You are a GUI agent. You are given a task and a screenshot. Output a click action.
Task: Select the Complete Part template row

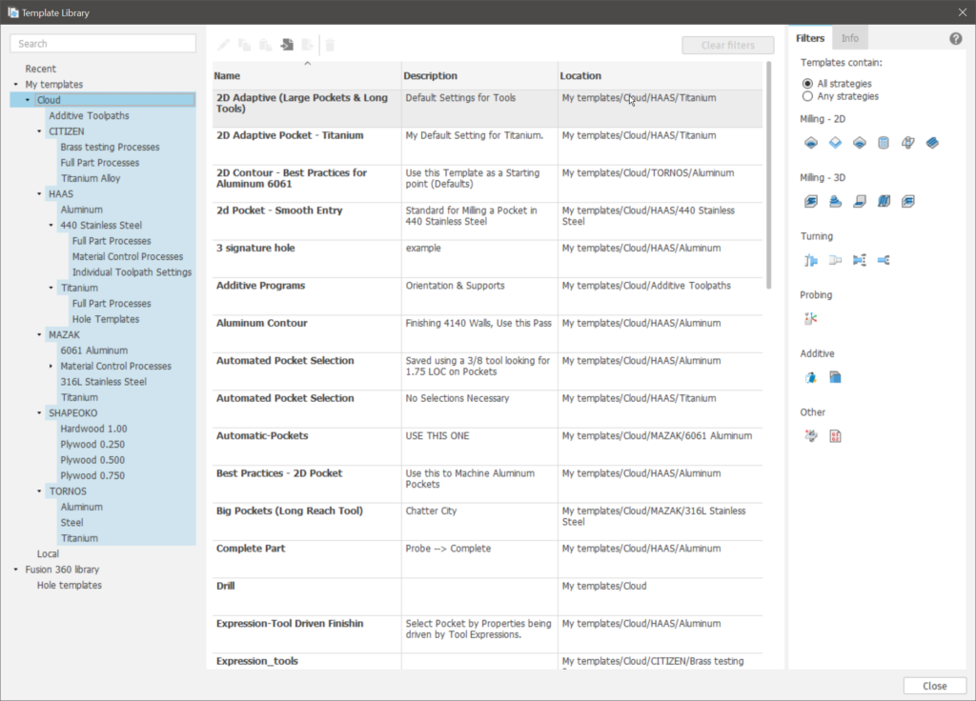click(x=487, y=559)
